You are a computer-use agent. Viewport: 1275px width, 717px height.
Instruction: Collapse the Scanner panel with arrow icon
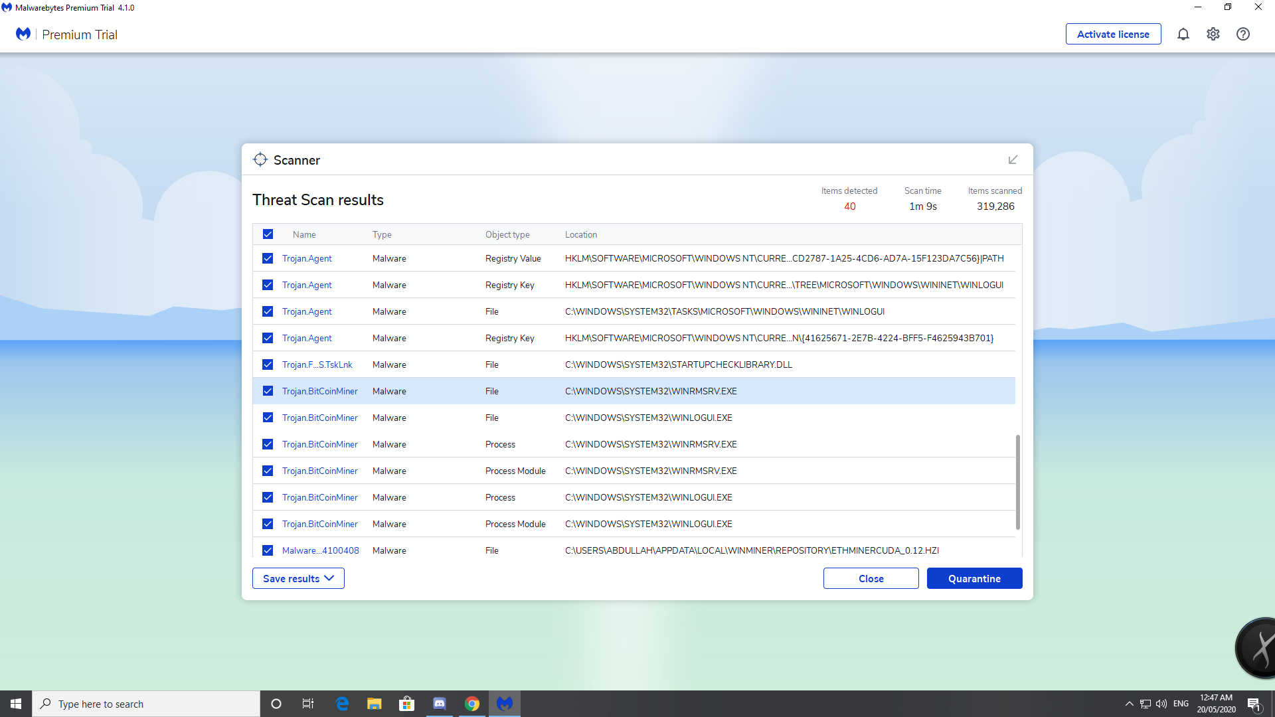(x=1013, y=160)
